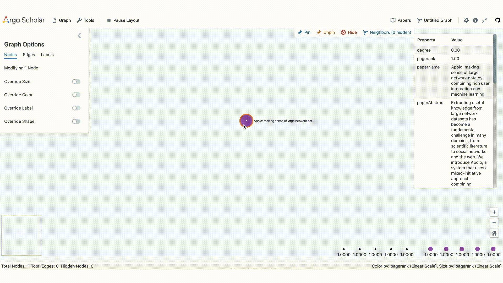This screenshot has width=503, height=283.
Task: Enable the Override Size toggle
Action: click(x=76, y=81)
